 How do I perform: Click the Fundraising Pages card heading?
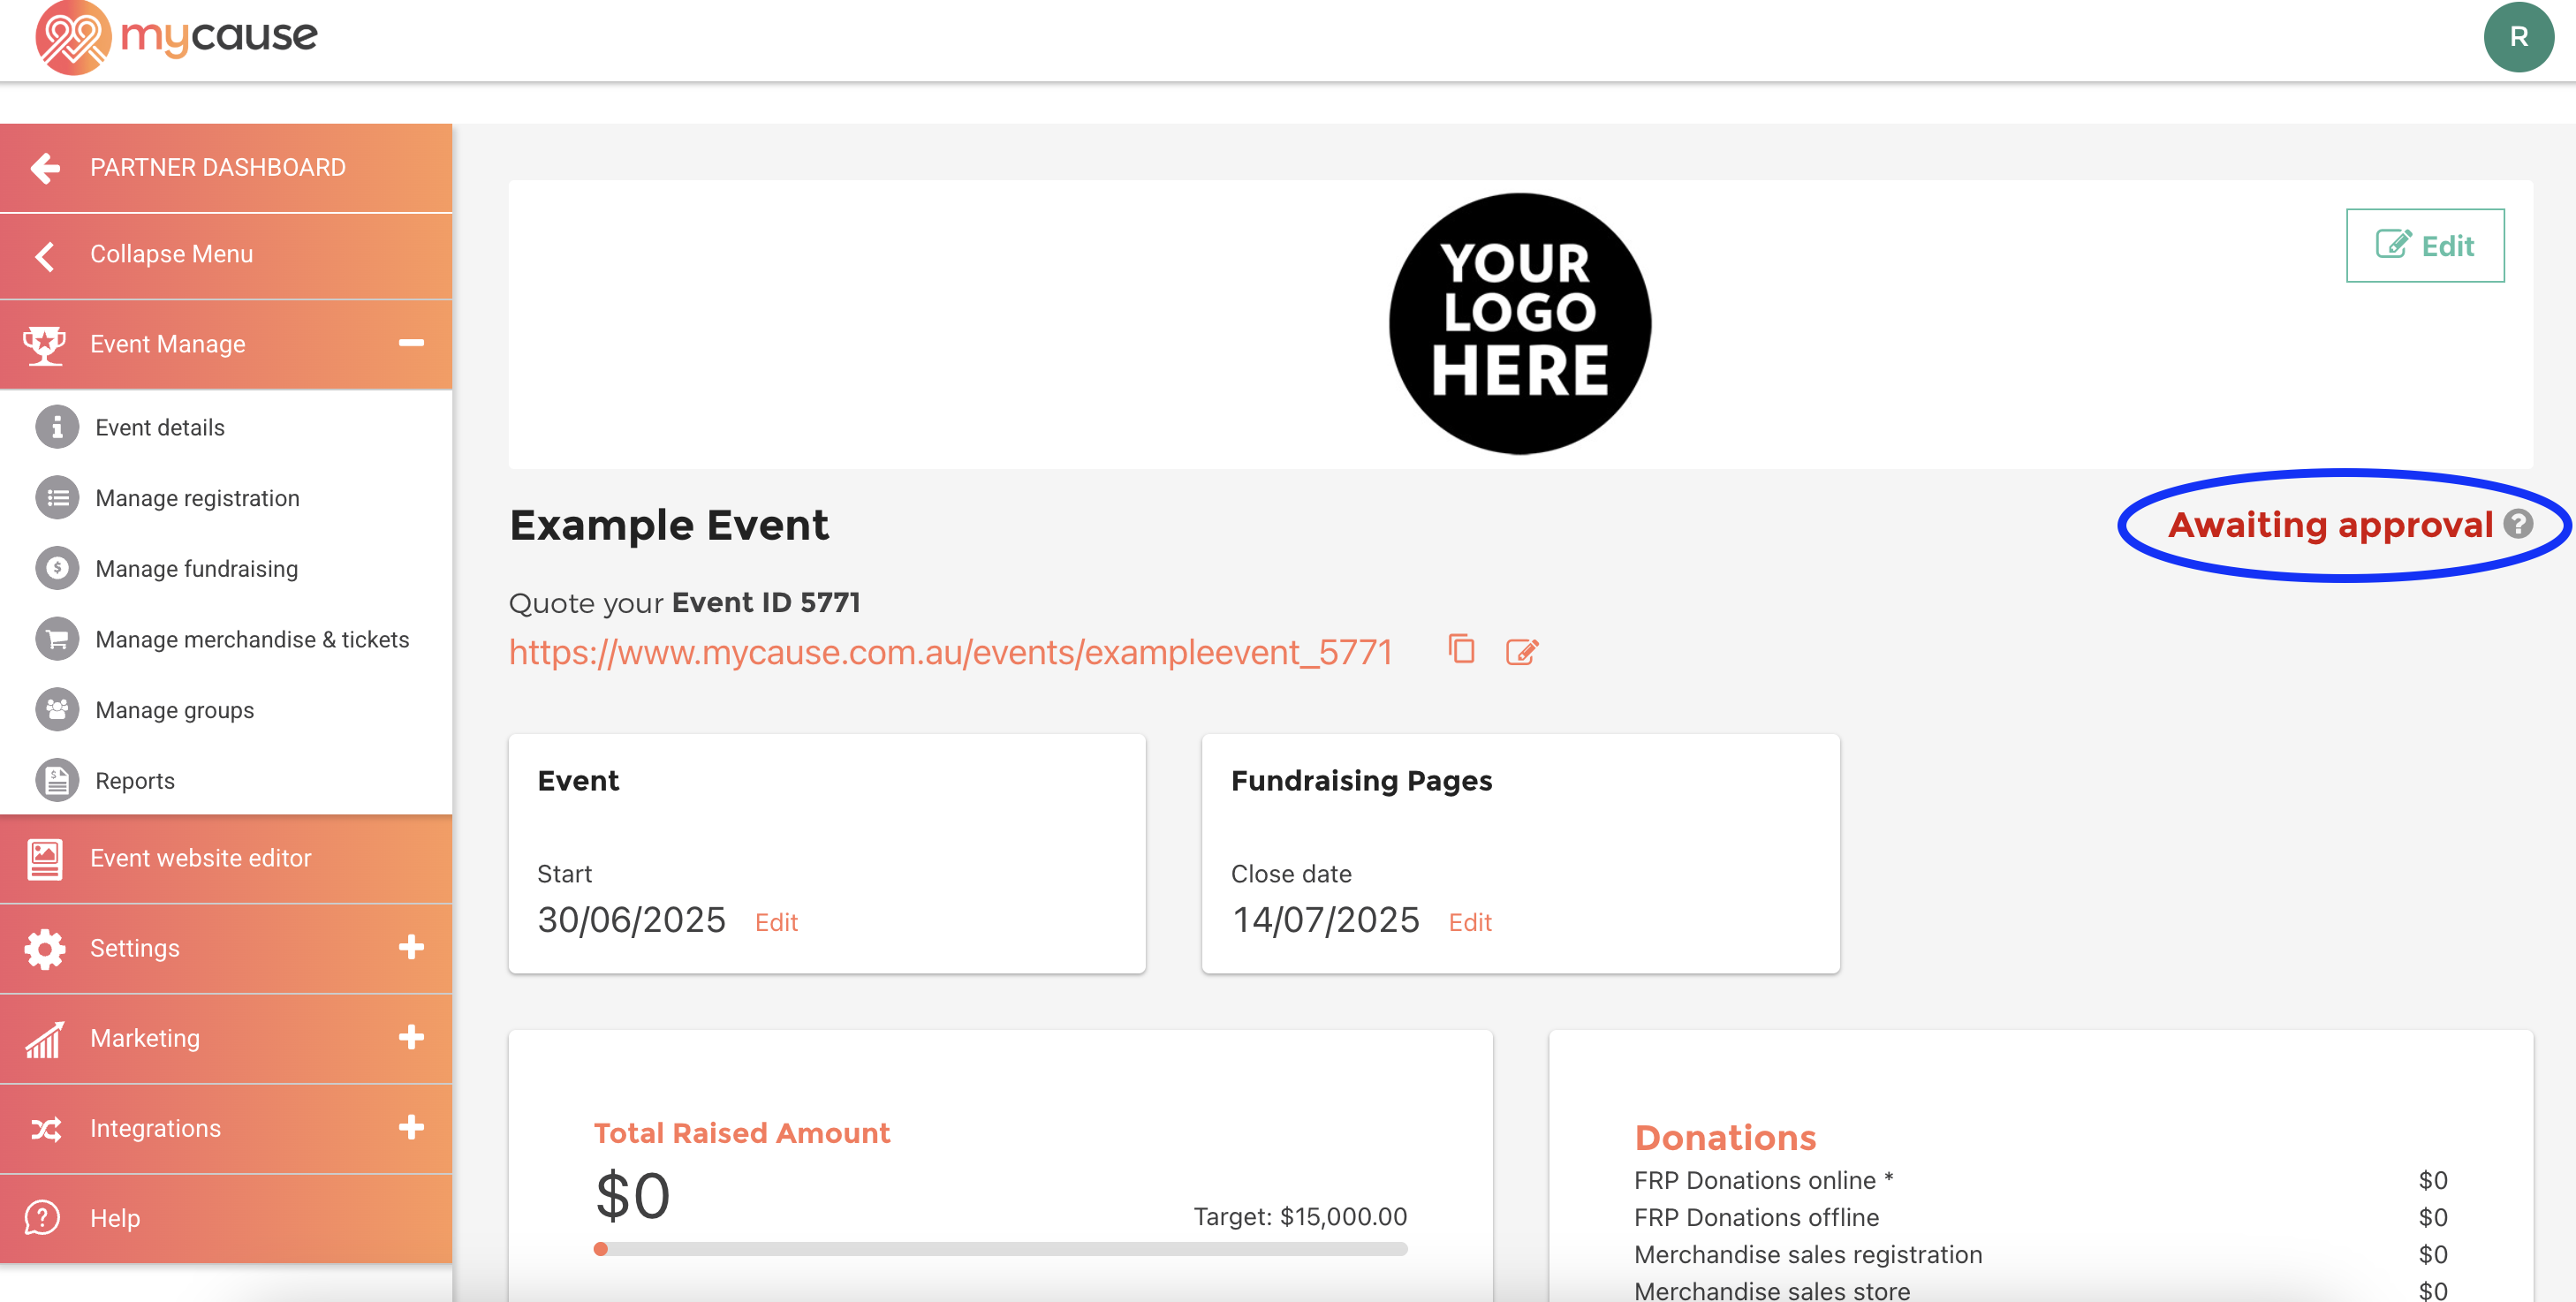click(1361, 781)
